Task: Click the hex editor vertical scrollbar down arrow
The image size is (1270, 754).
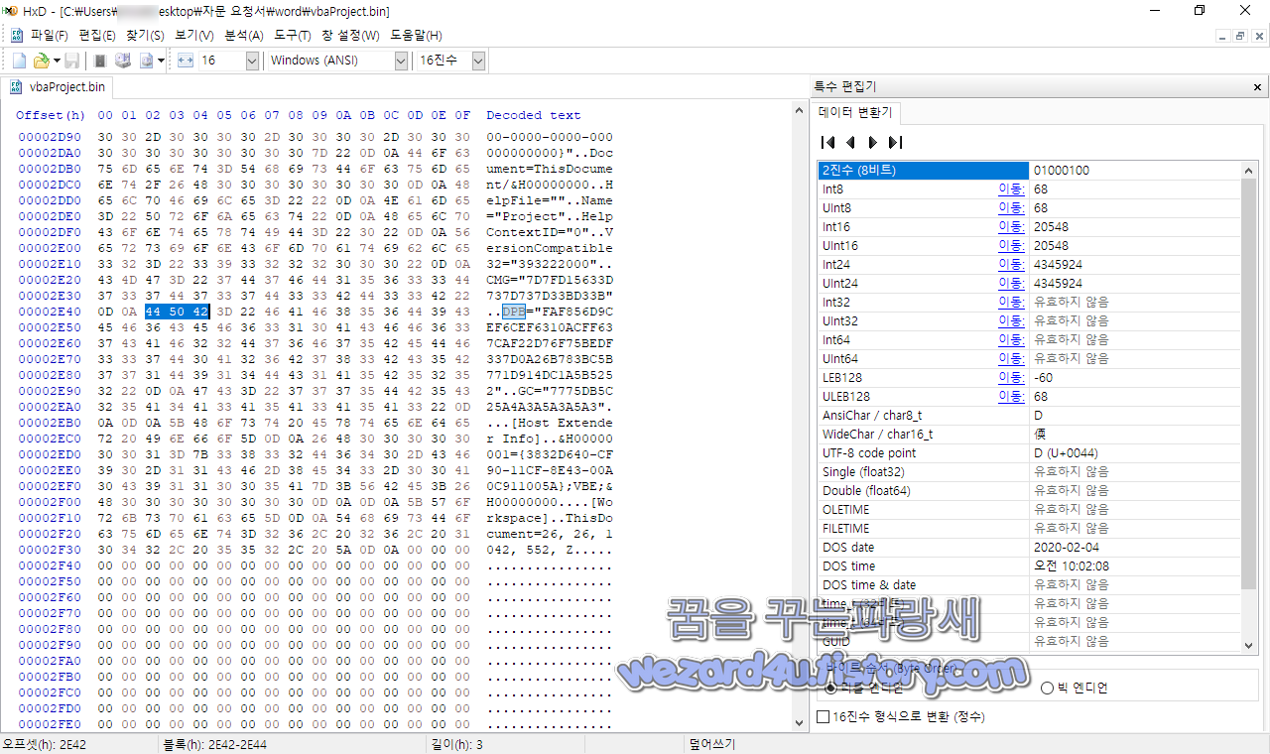Action: (x=800, y=724)
